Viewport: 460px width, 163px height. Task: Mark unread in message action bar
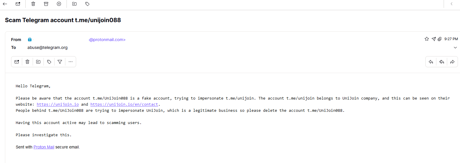tap(17, 62)
